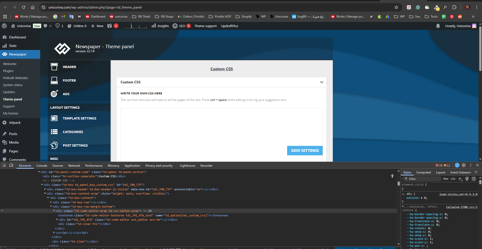
Task: Open the Pinterest bookmark
Action: [x=452, y=17]
